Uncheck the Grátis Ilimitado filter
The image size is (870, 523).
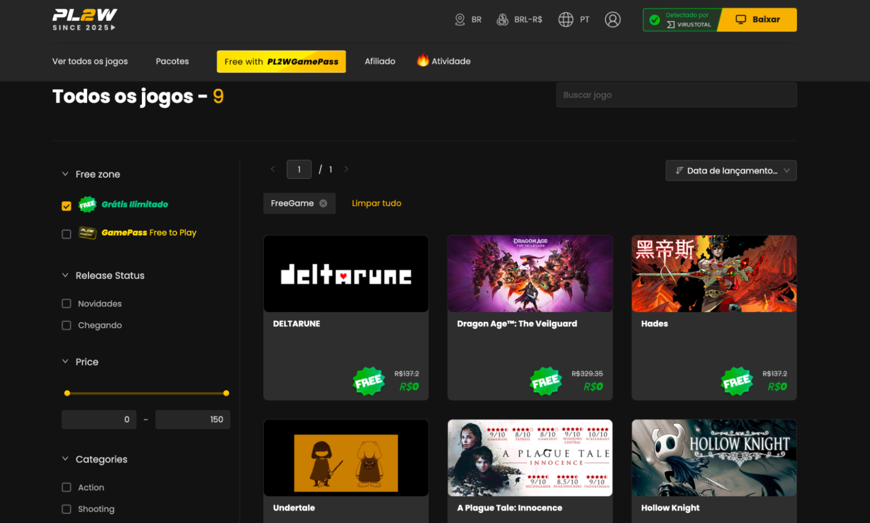pyautogui.click(x=66, y=205)
